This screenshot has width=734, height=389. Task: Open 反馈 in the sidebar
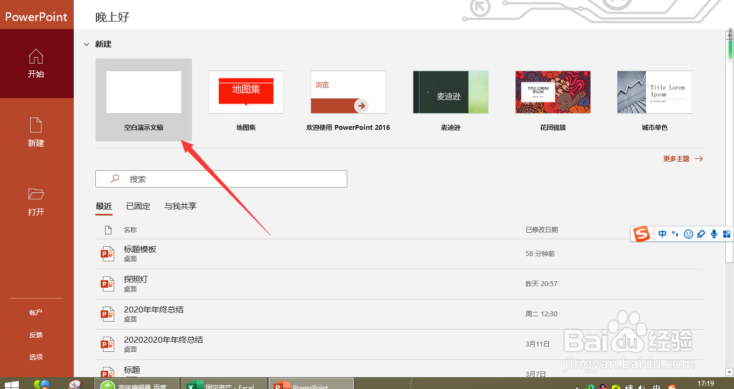(36, 335)
